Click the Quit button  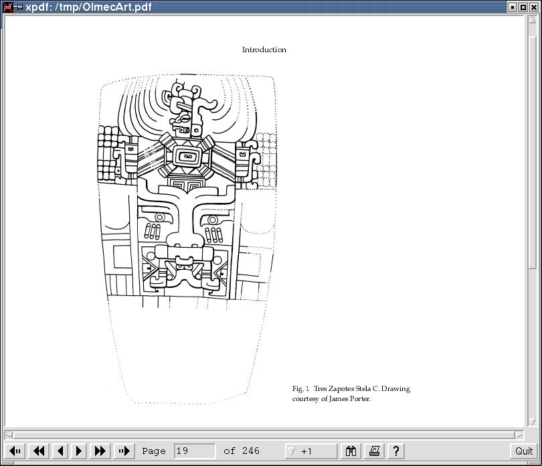point(524,451)
